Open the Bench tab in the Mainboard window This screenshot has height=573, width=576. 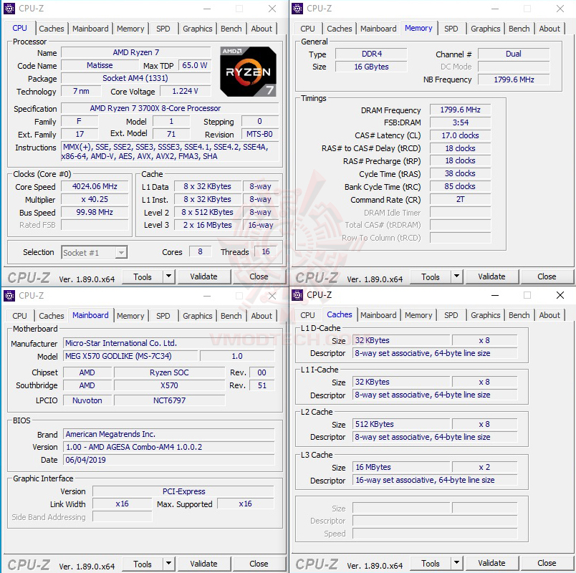pyautogui.click(x=231, y=316)
